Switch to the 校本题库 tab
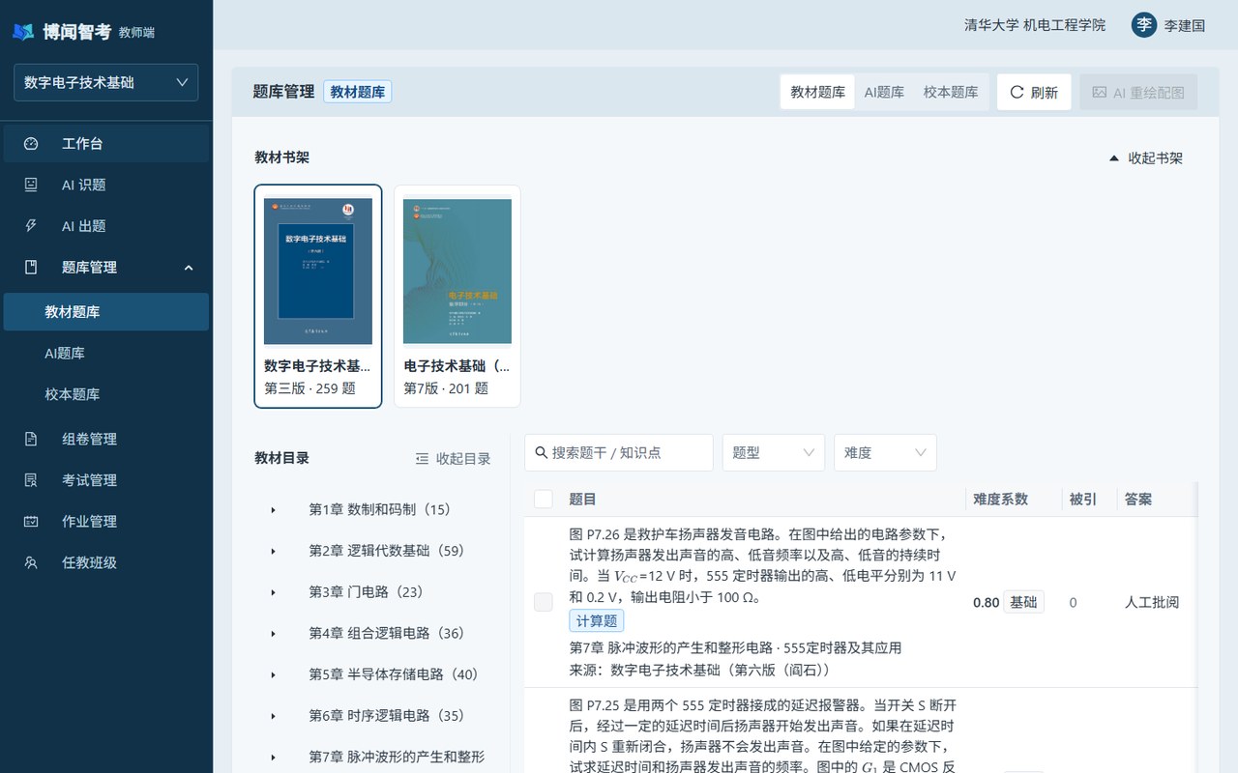This screenshot has height=773, width=1238. 951,92
